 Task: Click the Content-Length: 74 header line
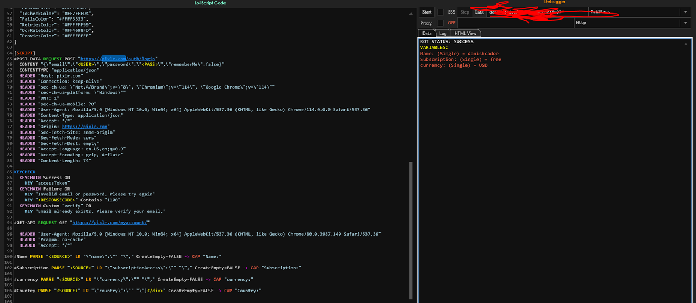[x=58, y=161]
